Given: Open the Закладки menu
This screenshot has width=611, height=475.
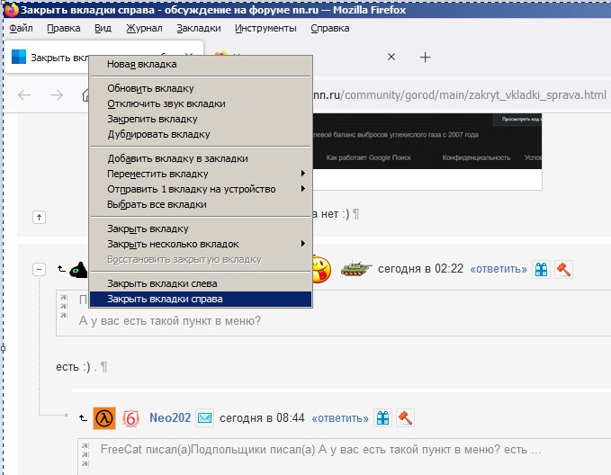Looking at the screenshot, I should 199,28.
